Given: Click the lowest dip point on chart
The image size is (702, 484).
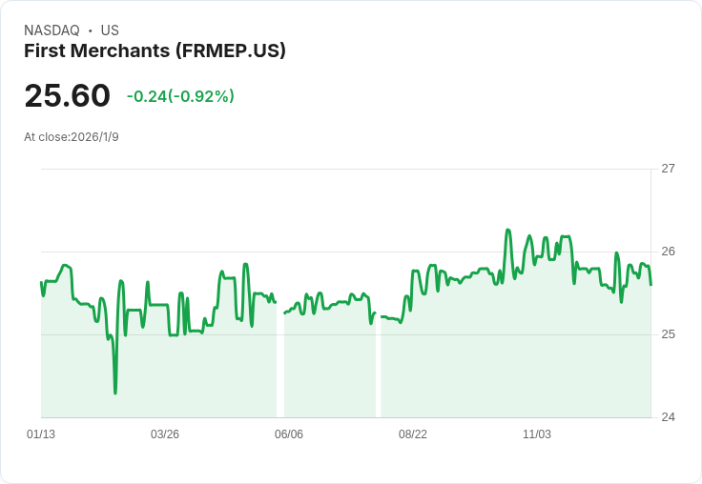Looking at the screenshot, I should click(x=115, y=393).
